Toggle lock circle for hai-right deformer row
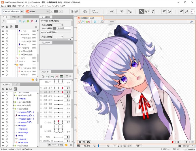 (7, 129)
